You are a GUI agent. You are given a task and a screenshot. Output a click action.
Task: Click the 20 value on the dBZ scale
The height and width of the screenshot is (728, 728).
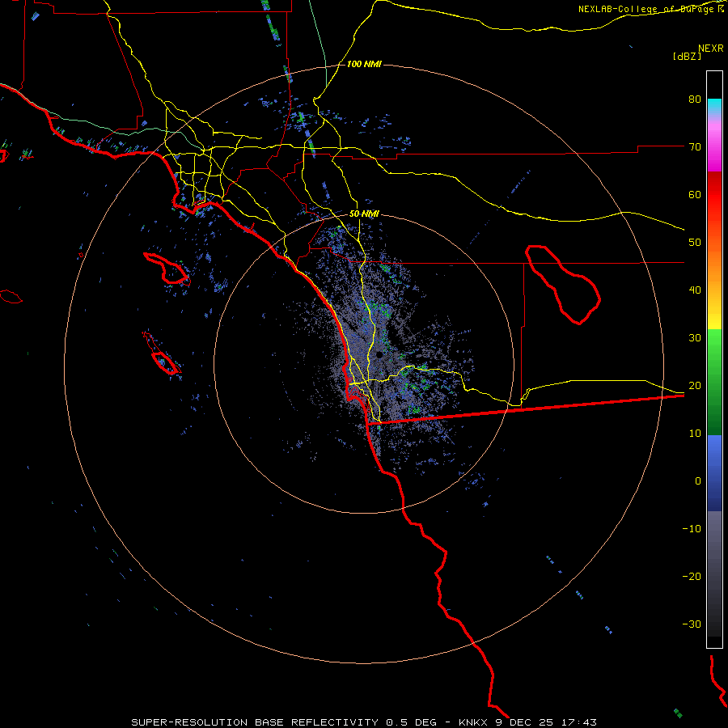[x=695, y=386]
